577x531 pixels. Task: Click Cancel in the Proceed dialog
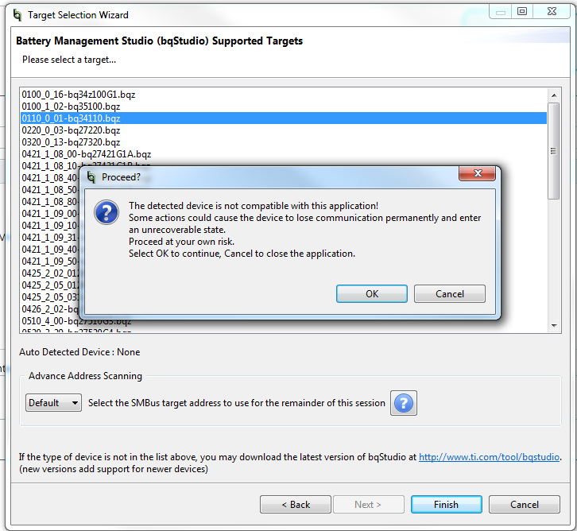tap(449, 293)
